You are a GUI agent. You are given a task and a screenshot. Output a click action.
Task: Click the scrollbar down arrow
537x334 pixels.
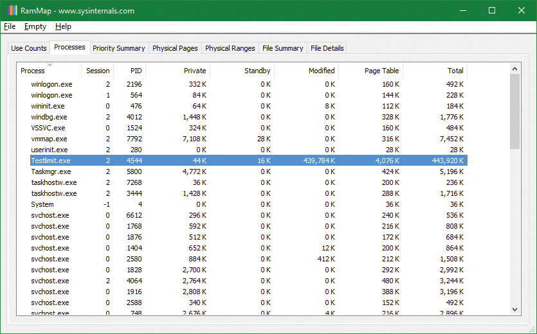(514, 309)
